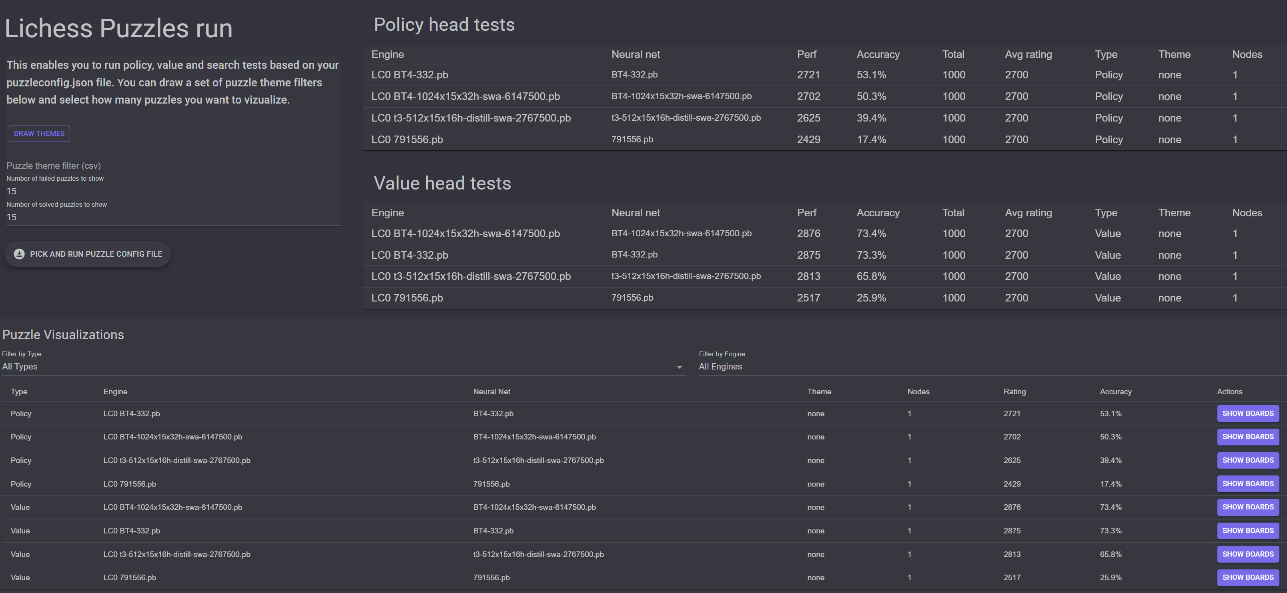Show boards for Policy t3-512x15x16h-distill row
Viewport: 1287px width, 593px height.
1248,460
